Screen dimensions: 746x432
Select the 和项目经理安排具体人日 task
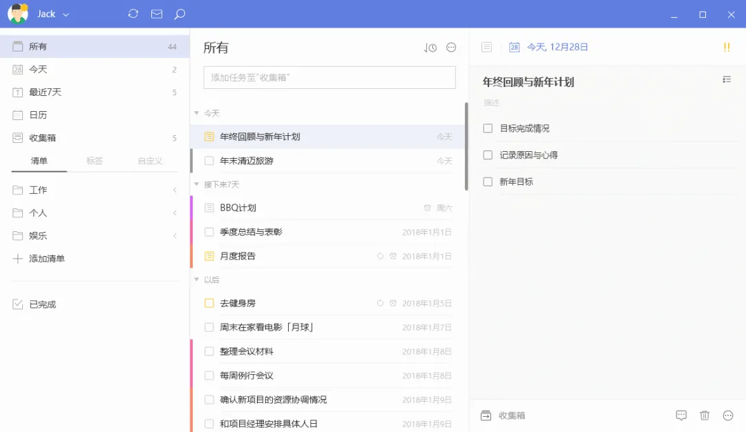coord(327,424)
